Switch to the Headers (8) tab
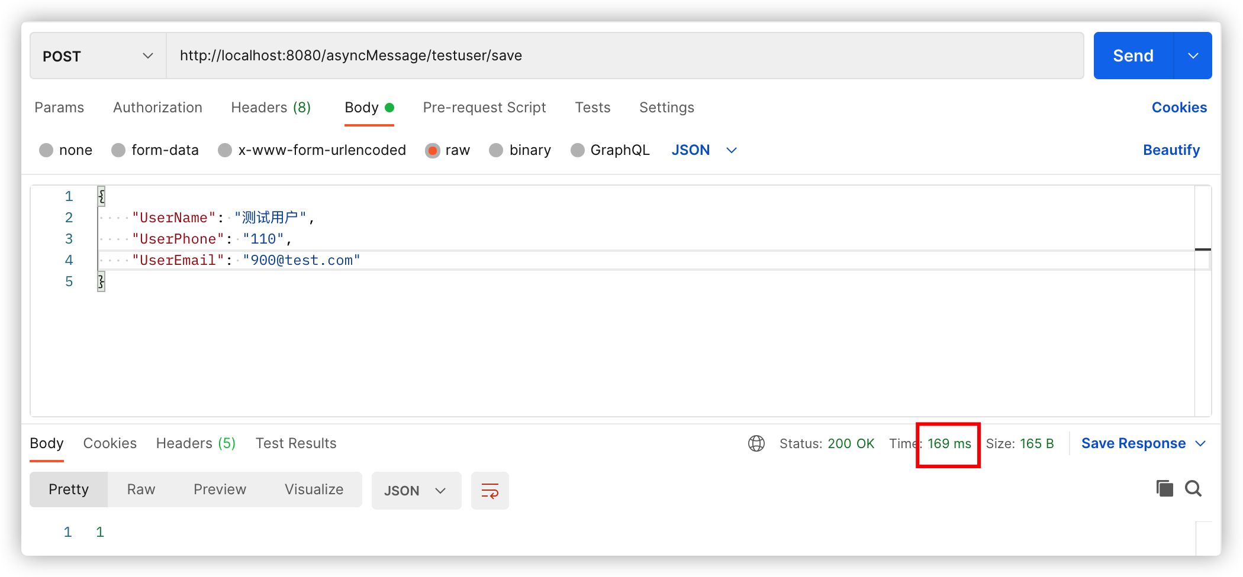The image size is (1243, 577). pyautogui.click(x=271, y=108)
